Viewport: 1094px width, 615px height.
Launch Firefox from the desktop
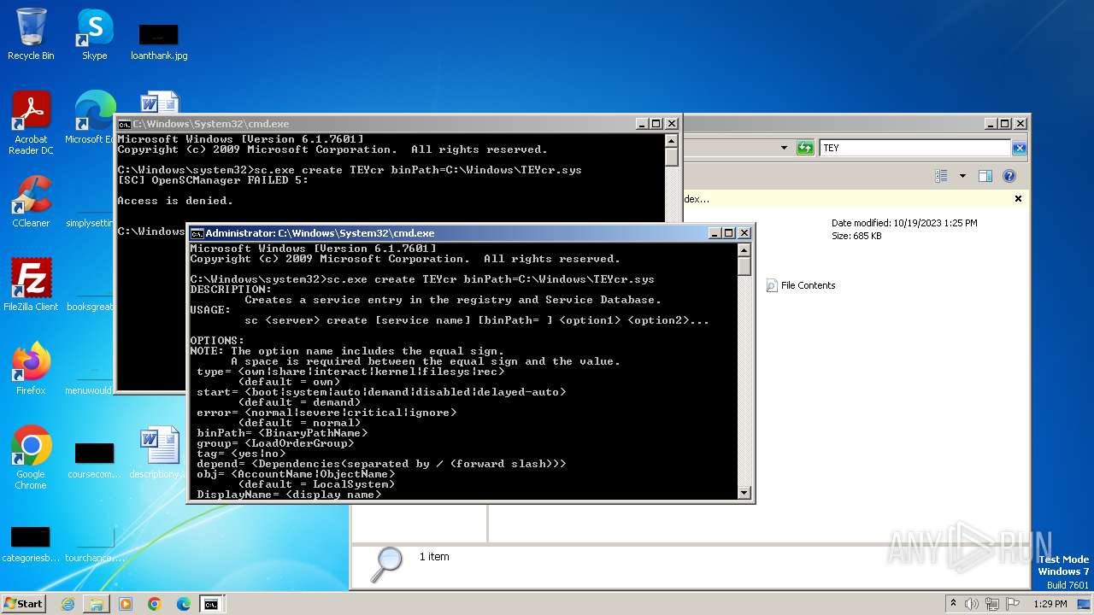click(31, 368)
